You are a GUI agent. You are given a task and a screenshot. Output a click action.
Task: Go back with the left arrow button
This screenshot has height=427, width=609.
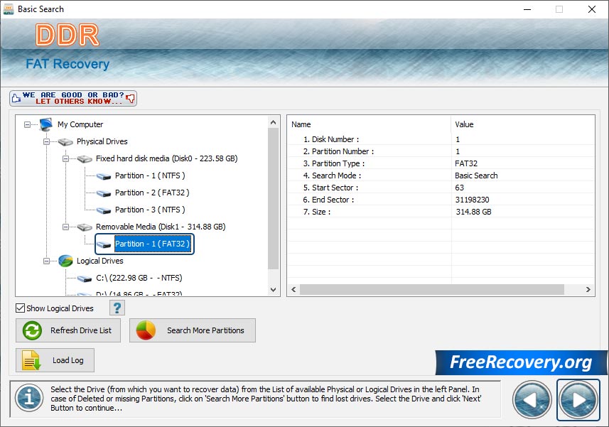(532, 400)
